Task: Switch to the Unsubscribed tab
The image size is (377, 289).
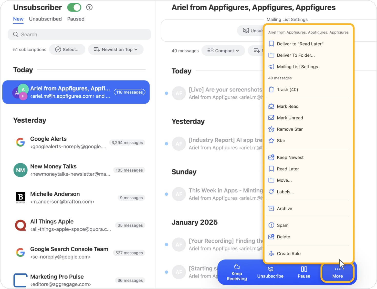Action: [x=45, y=19]
